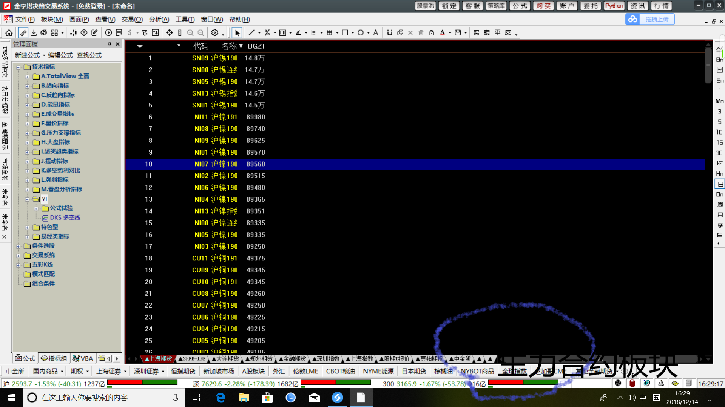Viewport: 725px width, 407px height.
Task: Toggle the highlighted ruler pencil tool
Action: [x=23, y=33]
